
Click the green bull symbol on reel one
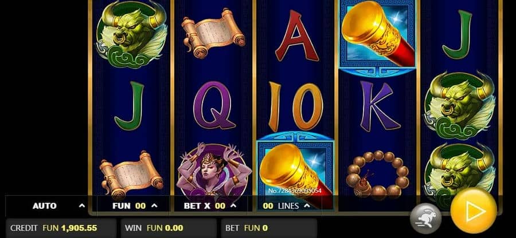click(x=132, y=34)
